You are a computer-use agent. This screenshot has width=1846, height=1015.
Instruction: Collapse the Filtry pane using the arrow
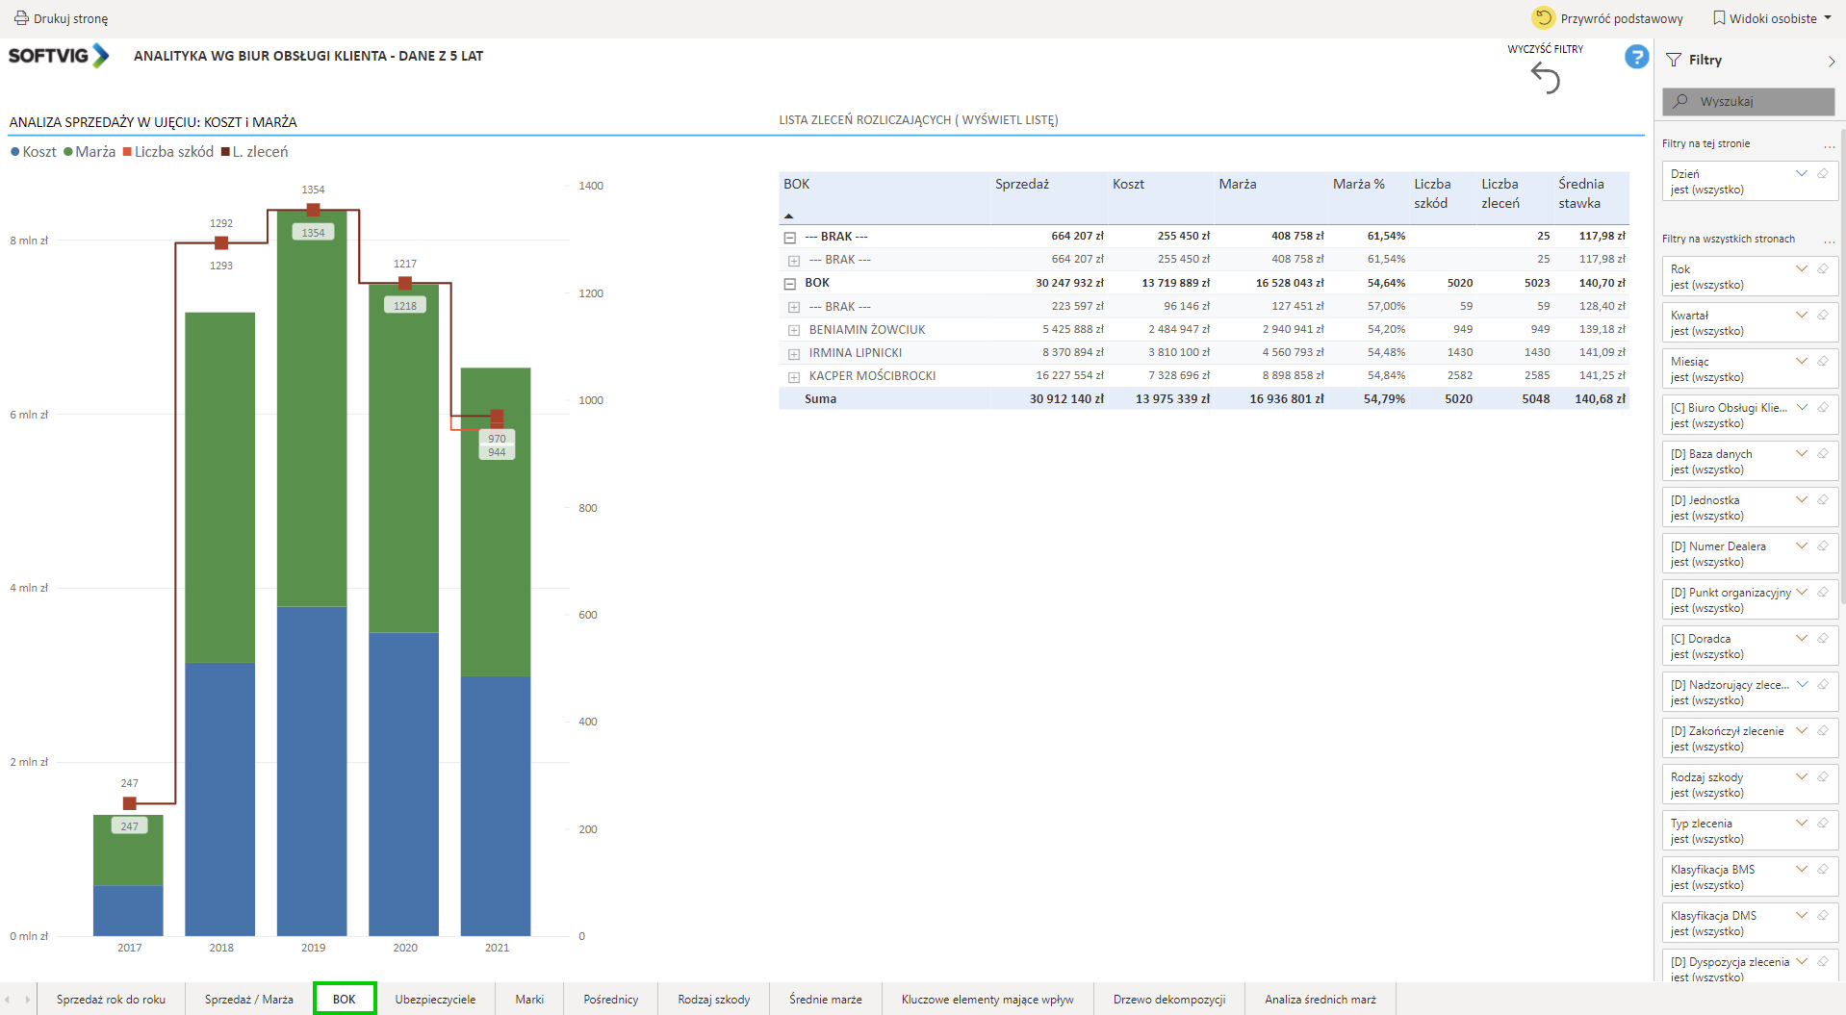pyautogui.click(x=1831, y=61)
